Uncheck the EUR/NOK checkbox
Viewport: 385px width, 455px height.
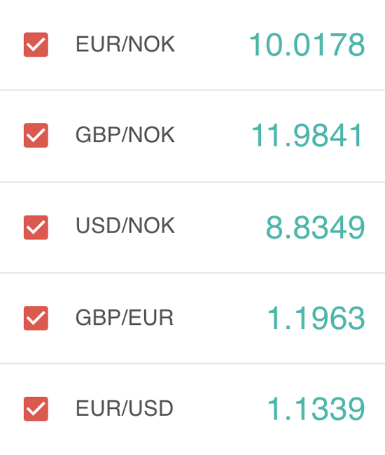[36, 44]
